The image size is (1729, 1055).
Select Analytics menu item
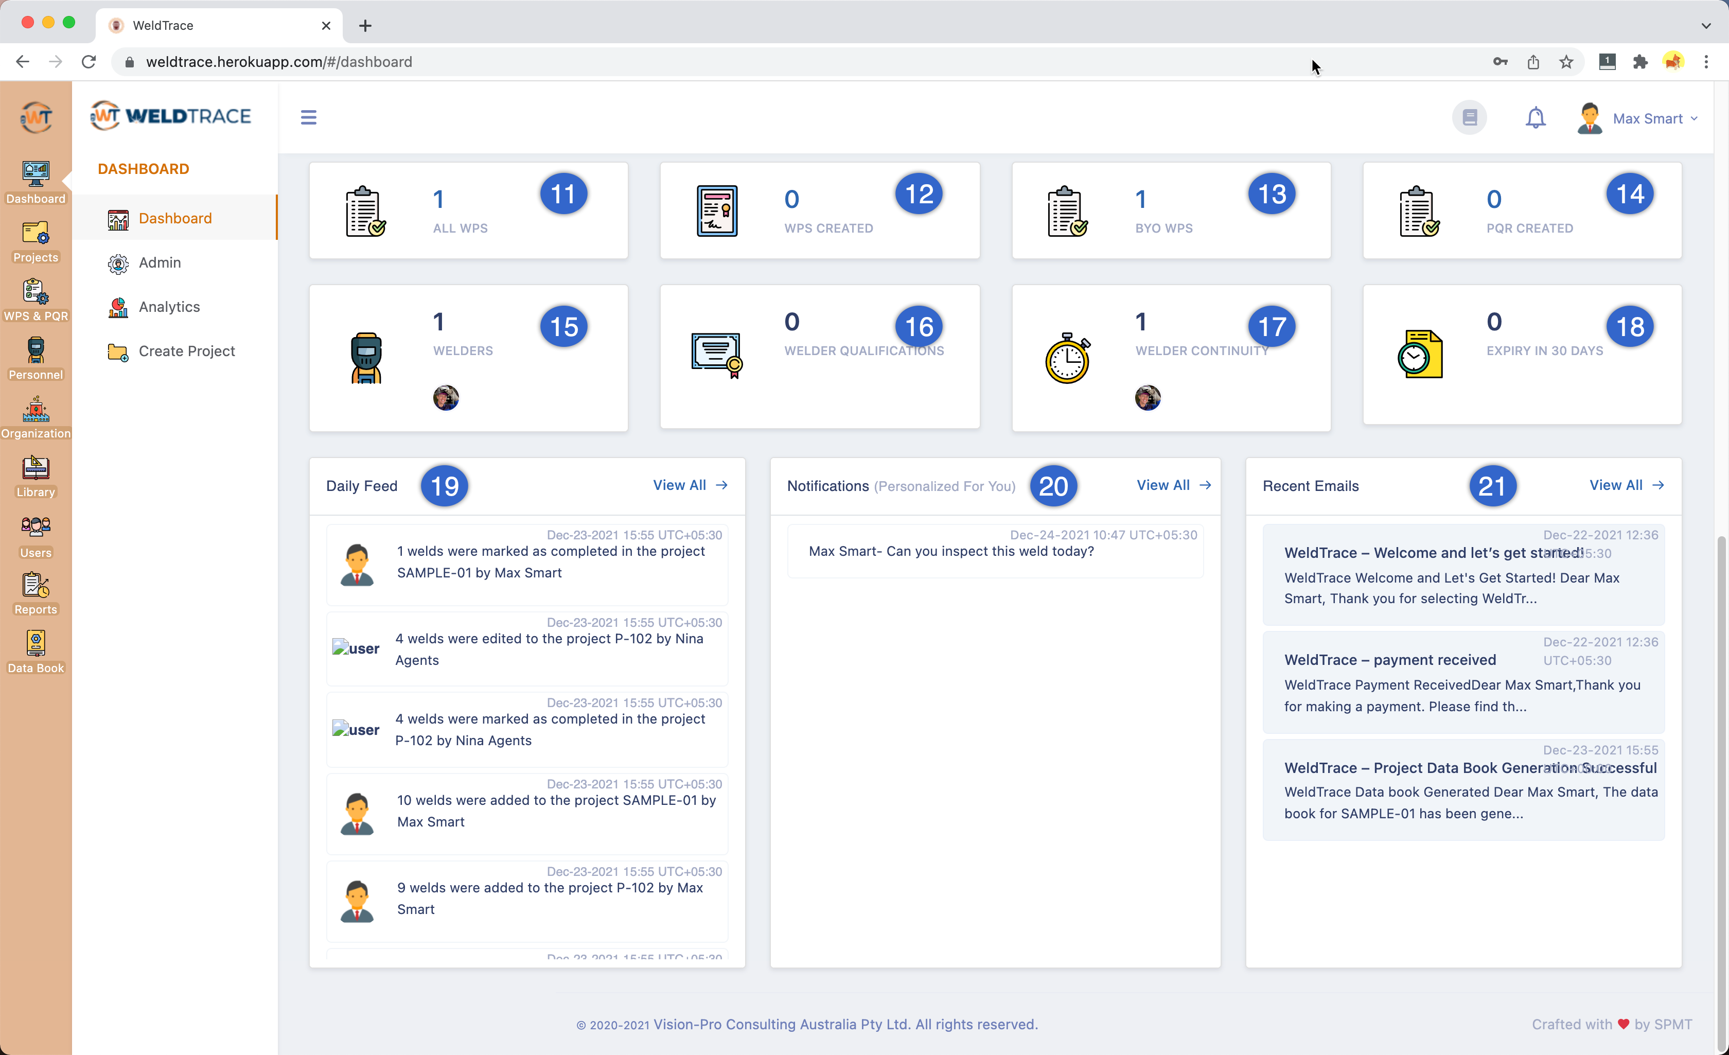click(175, 307)
